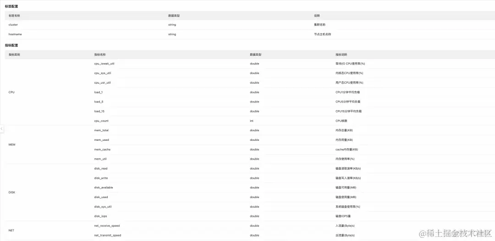Click the int data type in cpu_count row
Image resolution: width=495 pixels, height=241 pixels.
pyautogui.click(x=252, y=121)
